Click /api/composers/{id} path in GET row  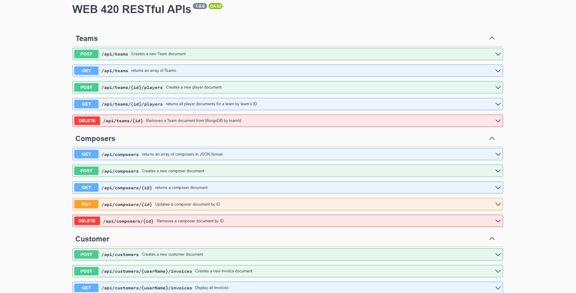[127, 188]
